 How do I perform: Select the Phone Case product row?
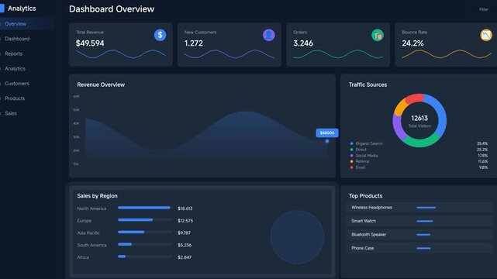tap(419, 248)
